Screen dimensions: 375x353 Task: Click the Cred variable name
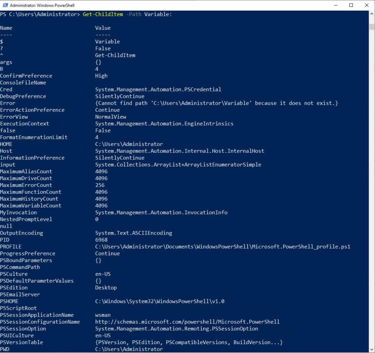pos(6,89)
